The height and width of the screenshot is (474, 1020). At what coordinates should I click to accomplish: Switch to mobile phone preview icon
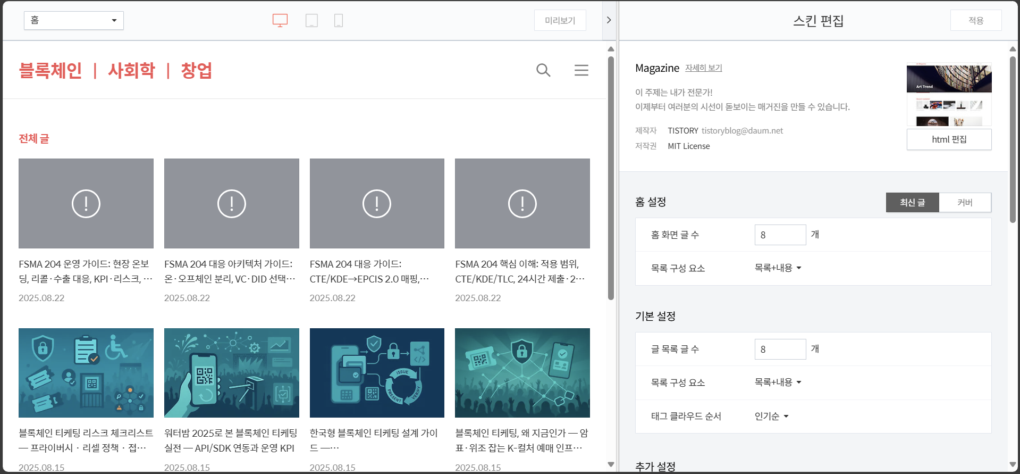point(338,21)
